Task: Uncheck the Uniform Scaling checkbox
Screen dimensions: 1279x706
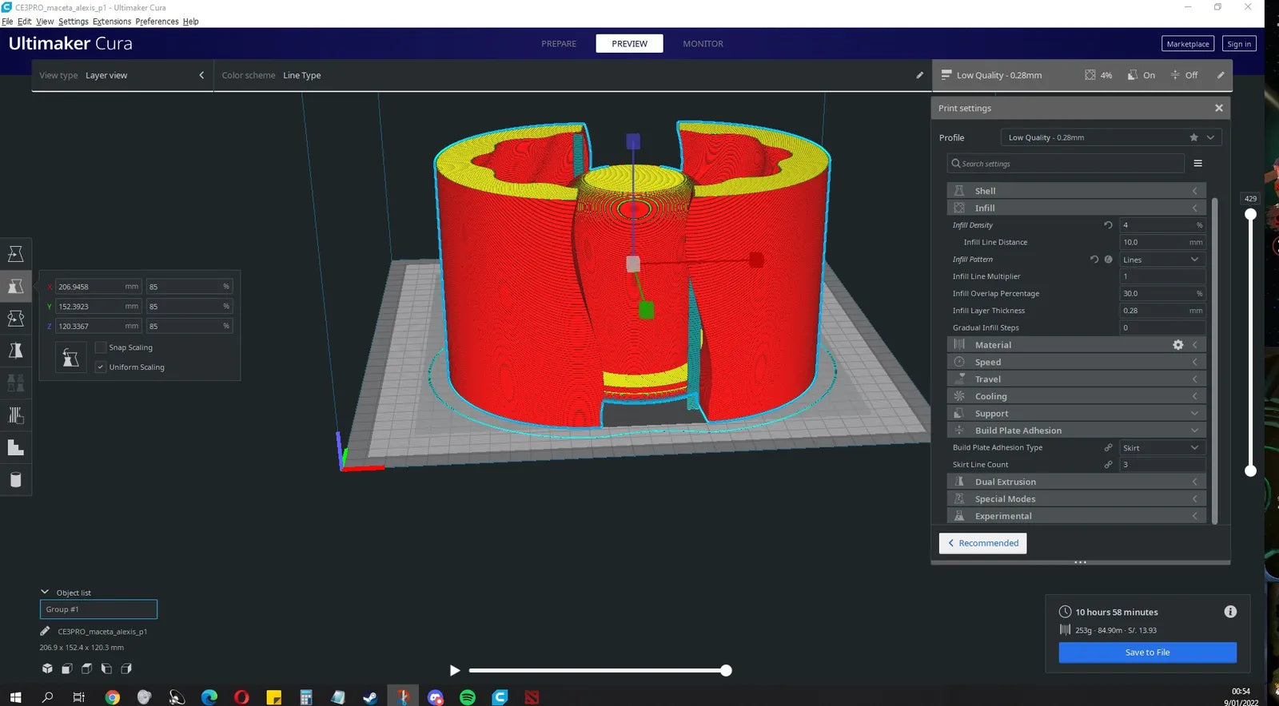Action: coord(101,367)
